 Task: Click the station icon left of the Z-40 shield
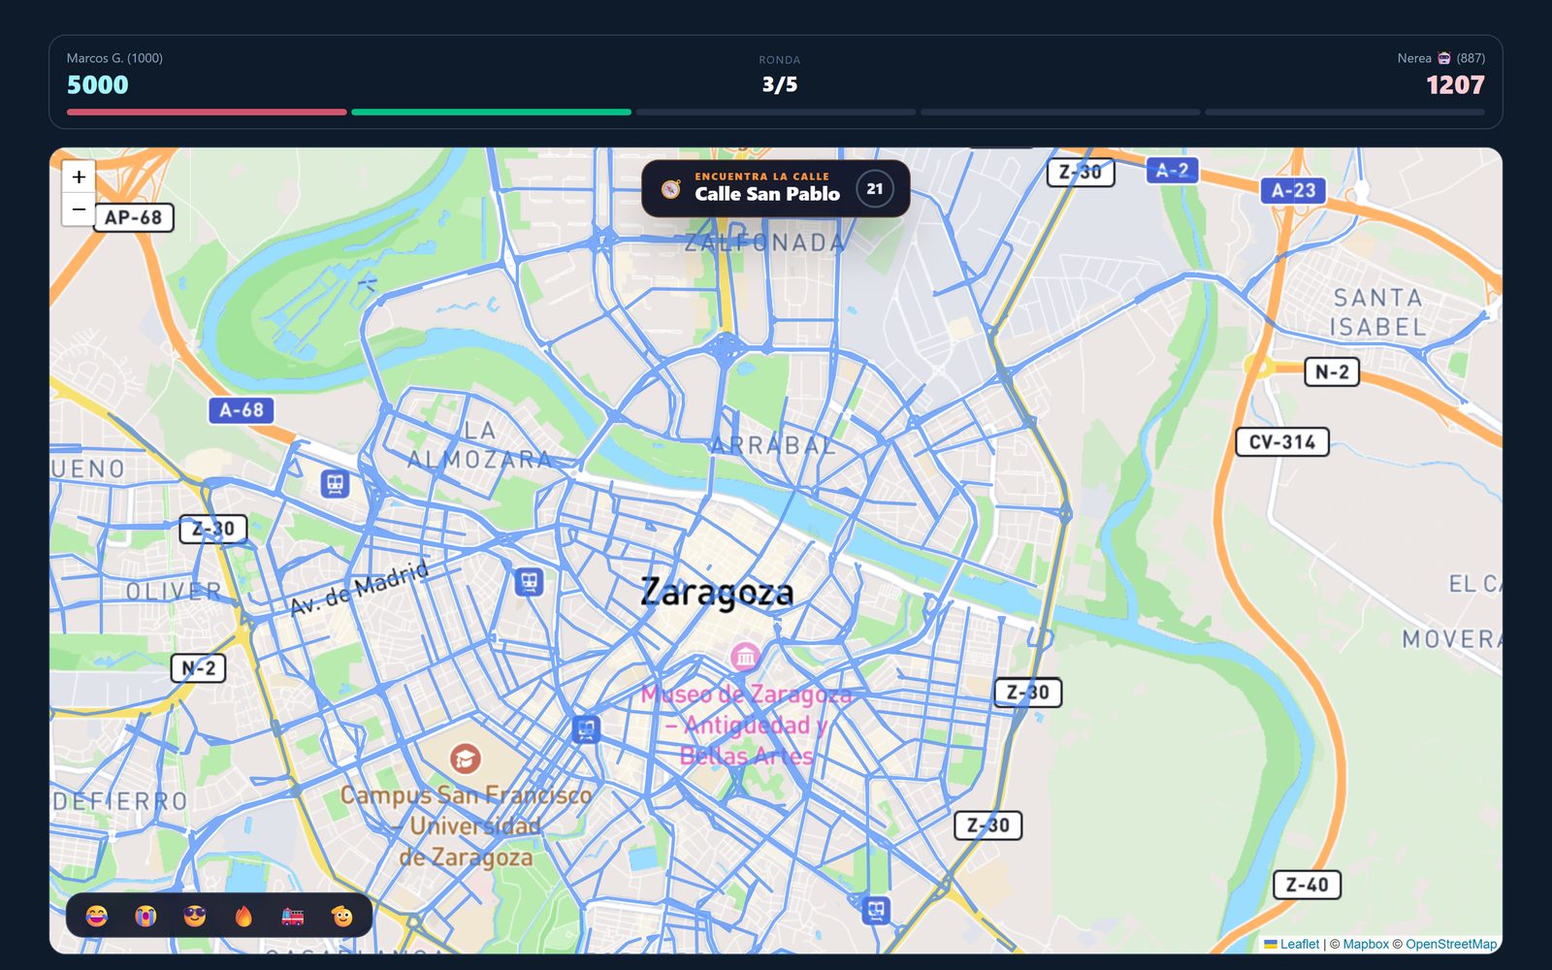click(876, 910)
